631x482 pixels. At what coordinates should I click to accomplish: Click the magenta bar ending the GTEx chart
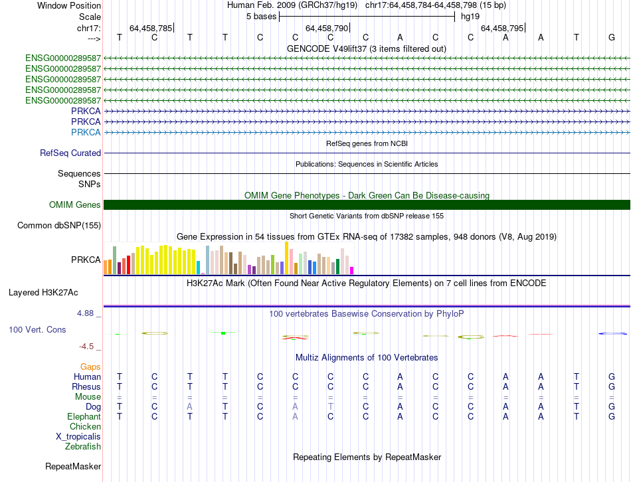352,271
